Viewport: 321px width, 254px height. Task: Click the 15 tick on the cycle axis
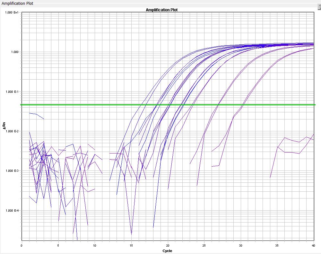(x=131, y=245)
